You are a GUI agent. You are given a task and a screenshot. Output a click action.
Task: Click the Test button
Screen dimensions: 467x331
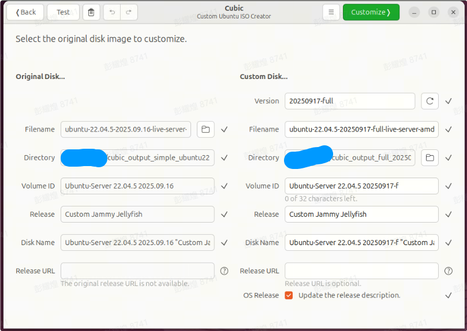click(x=63, y=12)
